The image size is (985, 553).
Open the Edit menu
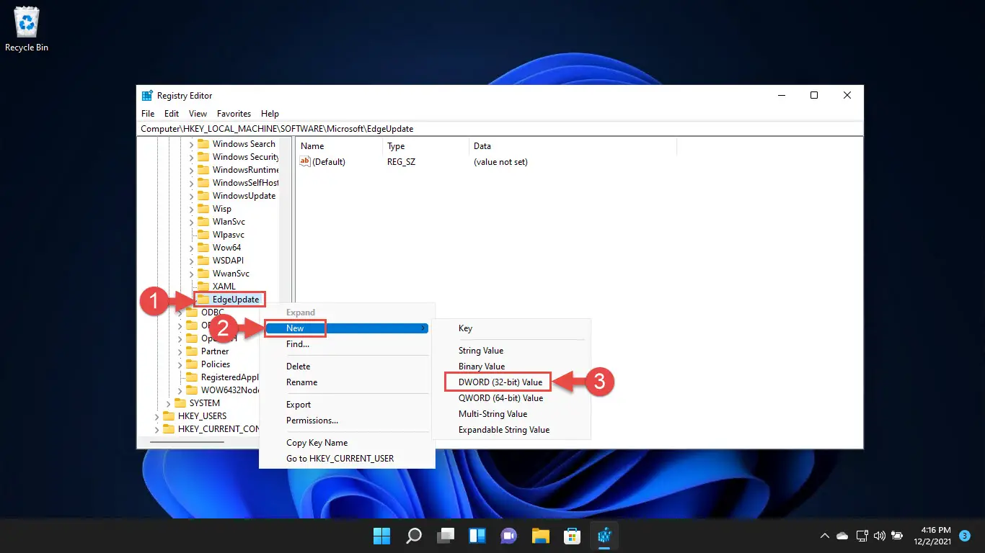tap(172, 114)
